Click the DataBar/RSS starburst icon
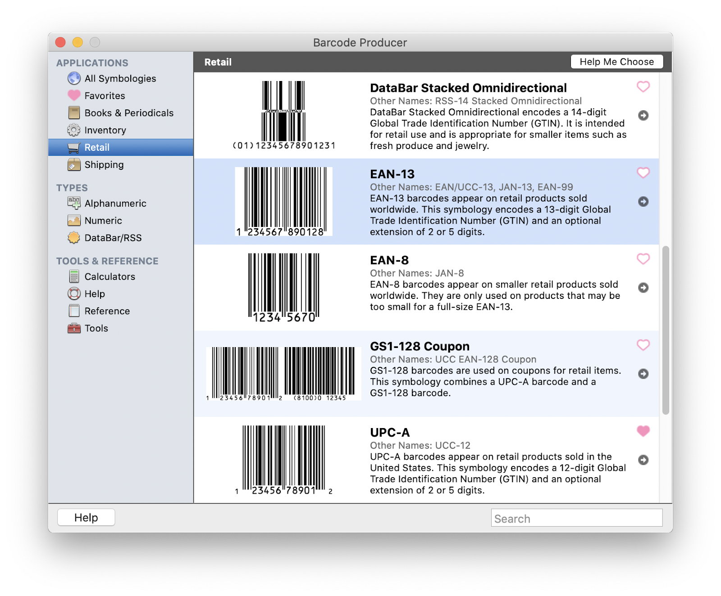Image resolution: width=721 pixels, height=596 pixels. coord(74,238)
